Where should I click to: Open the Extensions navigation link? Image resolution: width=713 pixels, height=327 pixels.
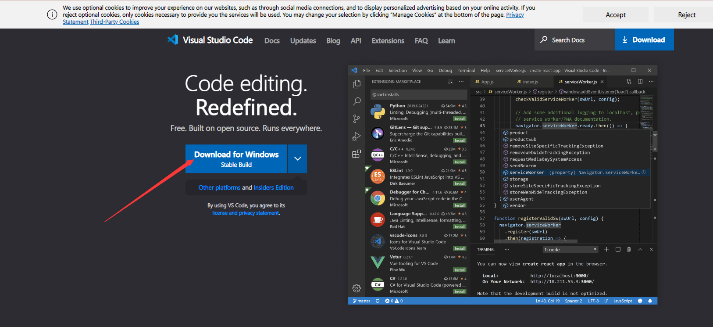point(388,40)
